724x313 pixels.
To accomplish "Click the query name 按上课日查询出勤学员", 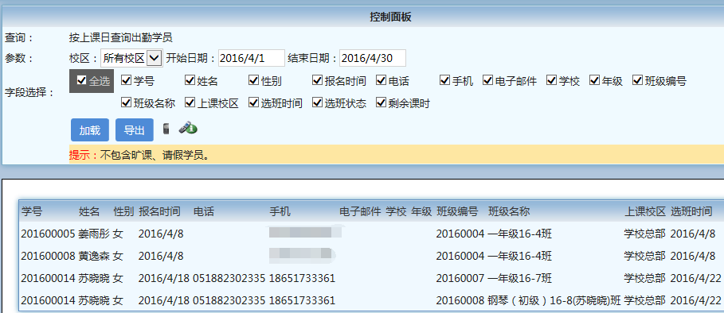I will (x=121, y=38).
